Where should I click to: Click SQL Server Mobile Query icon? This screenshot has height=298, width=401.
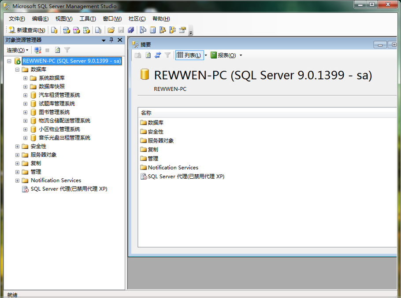(98, 30)
